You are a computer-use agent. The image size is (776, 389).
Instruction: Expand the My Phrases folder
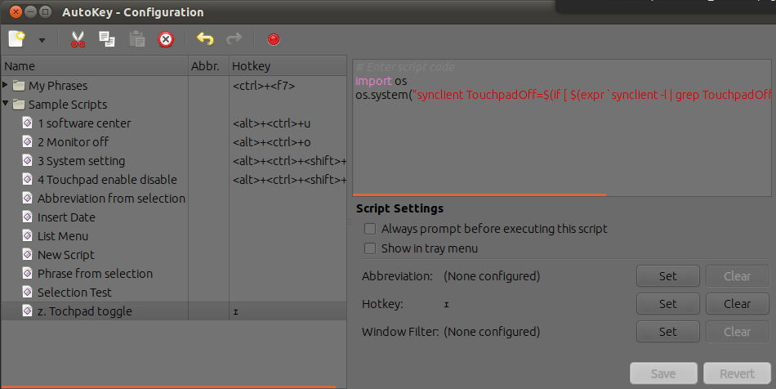(5, 85)
